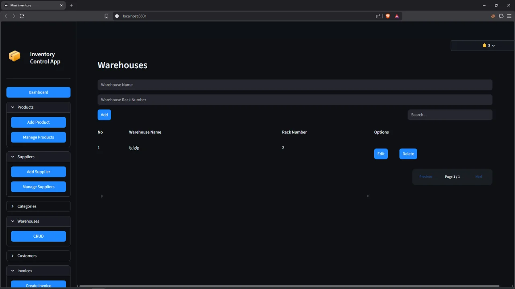The width and height of the screenshot is (515, 289).
Task: Click the 'No' column header
Action: tap(100, 132)
